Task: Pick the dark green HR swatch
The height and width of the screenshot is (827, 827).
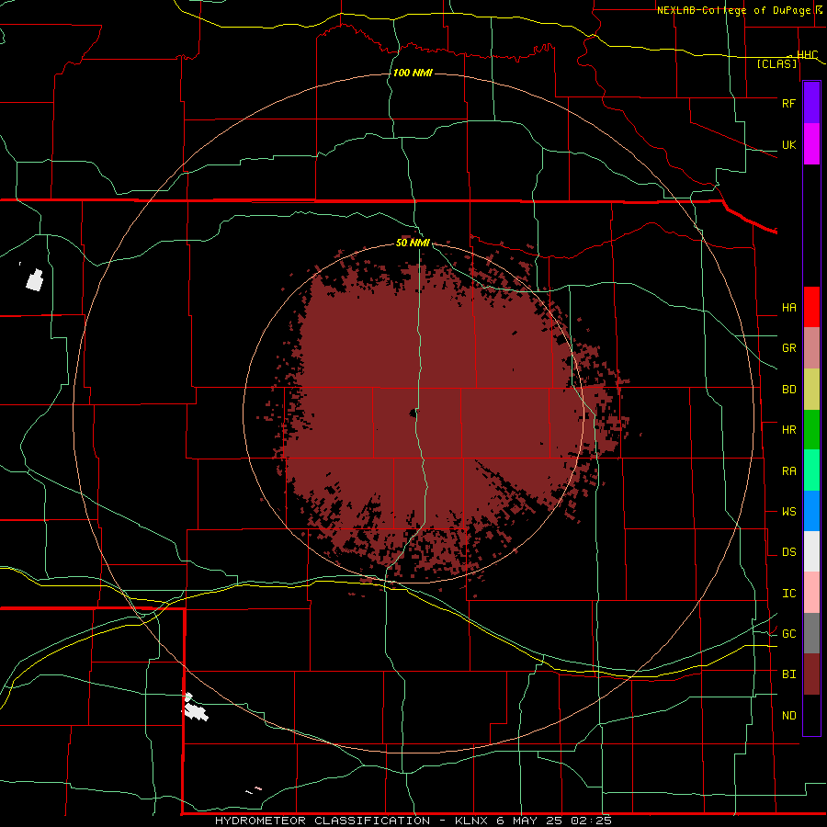Action: click(x=811, y=430)
